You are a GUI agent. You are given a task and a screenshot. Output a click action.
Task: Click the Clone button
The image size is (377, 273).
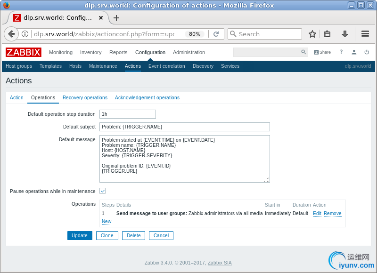(107, 235)
